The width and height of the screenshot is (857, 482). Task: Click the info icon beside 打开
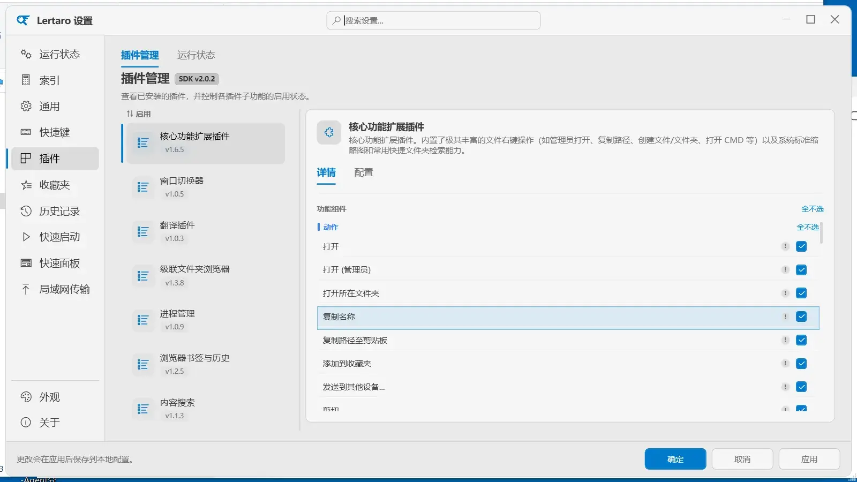[785, 246]
